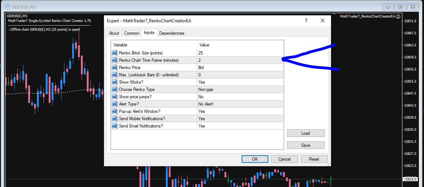Click icon beside Pop-up Alert's Window
The width and height of the screenshot is (424, 187).
click(x=114, y=111)
